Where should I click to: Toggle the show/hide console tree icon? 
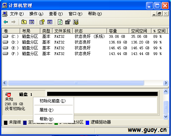point(32,22)
